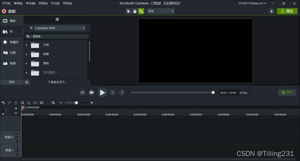The height and width of the screenshot is (161, 300).
Task: Click the camera snapshot icon
Action: 42,103
